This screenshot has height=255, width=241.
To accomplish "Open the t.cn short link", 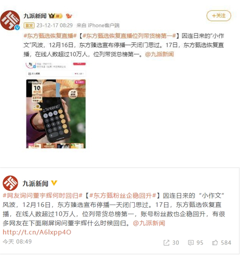I will tap(37, 232).
